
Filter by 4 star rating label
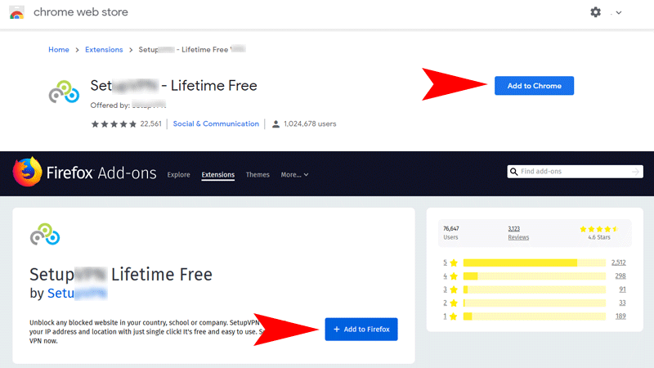pos(450,276)
